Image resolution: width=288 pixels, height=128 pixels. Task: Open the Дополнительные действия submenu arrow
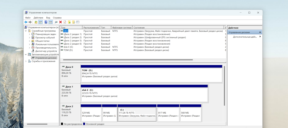tap(260, 37)
